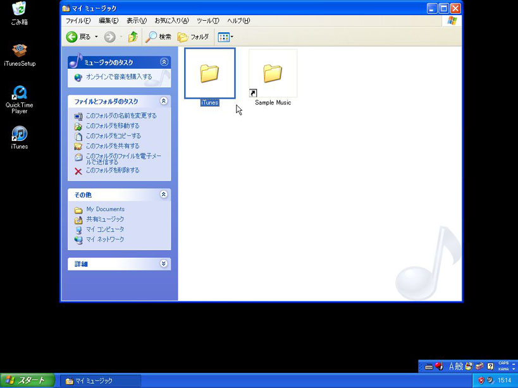Open the ツール(T) menu
Image resolution: width=518 pixels, height=388 pixels.
pos(208,20)
